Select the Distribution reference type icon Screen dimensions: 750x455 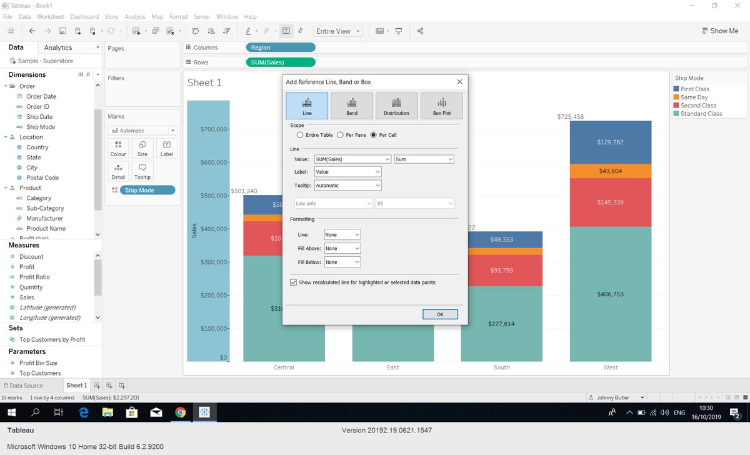tap(396, 105)
